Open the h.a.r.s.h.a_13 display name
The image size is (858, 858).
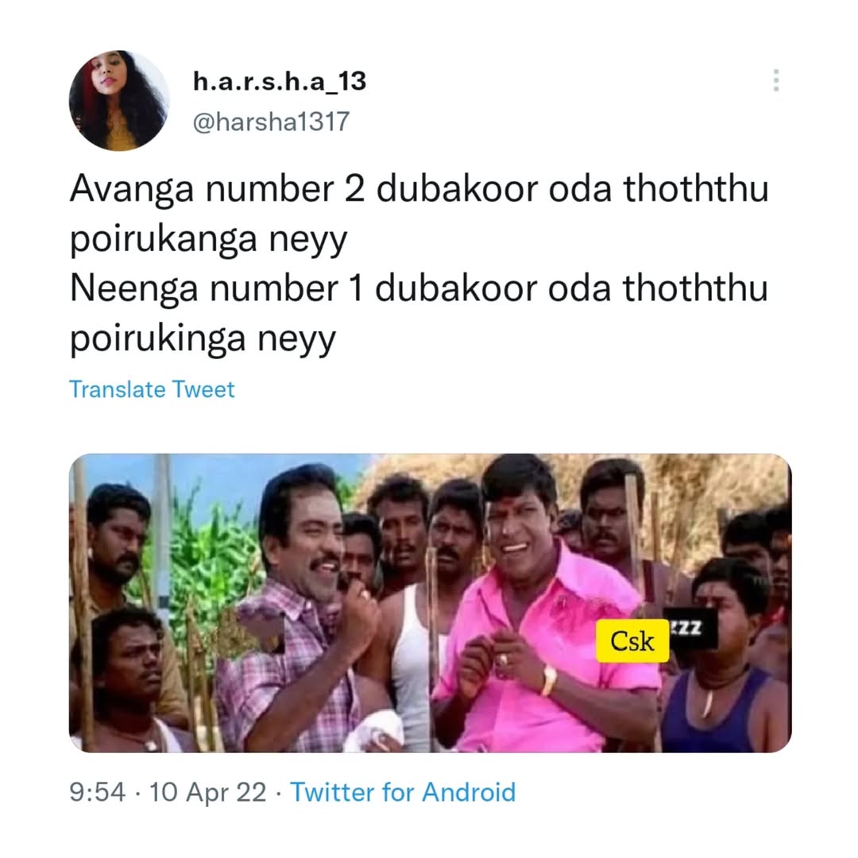coord(280,82)
